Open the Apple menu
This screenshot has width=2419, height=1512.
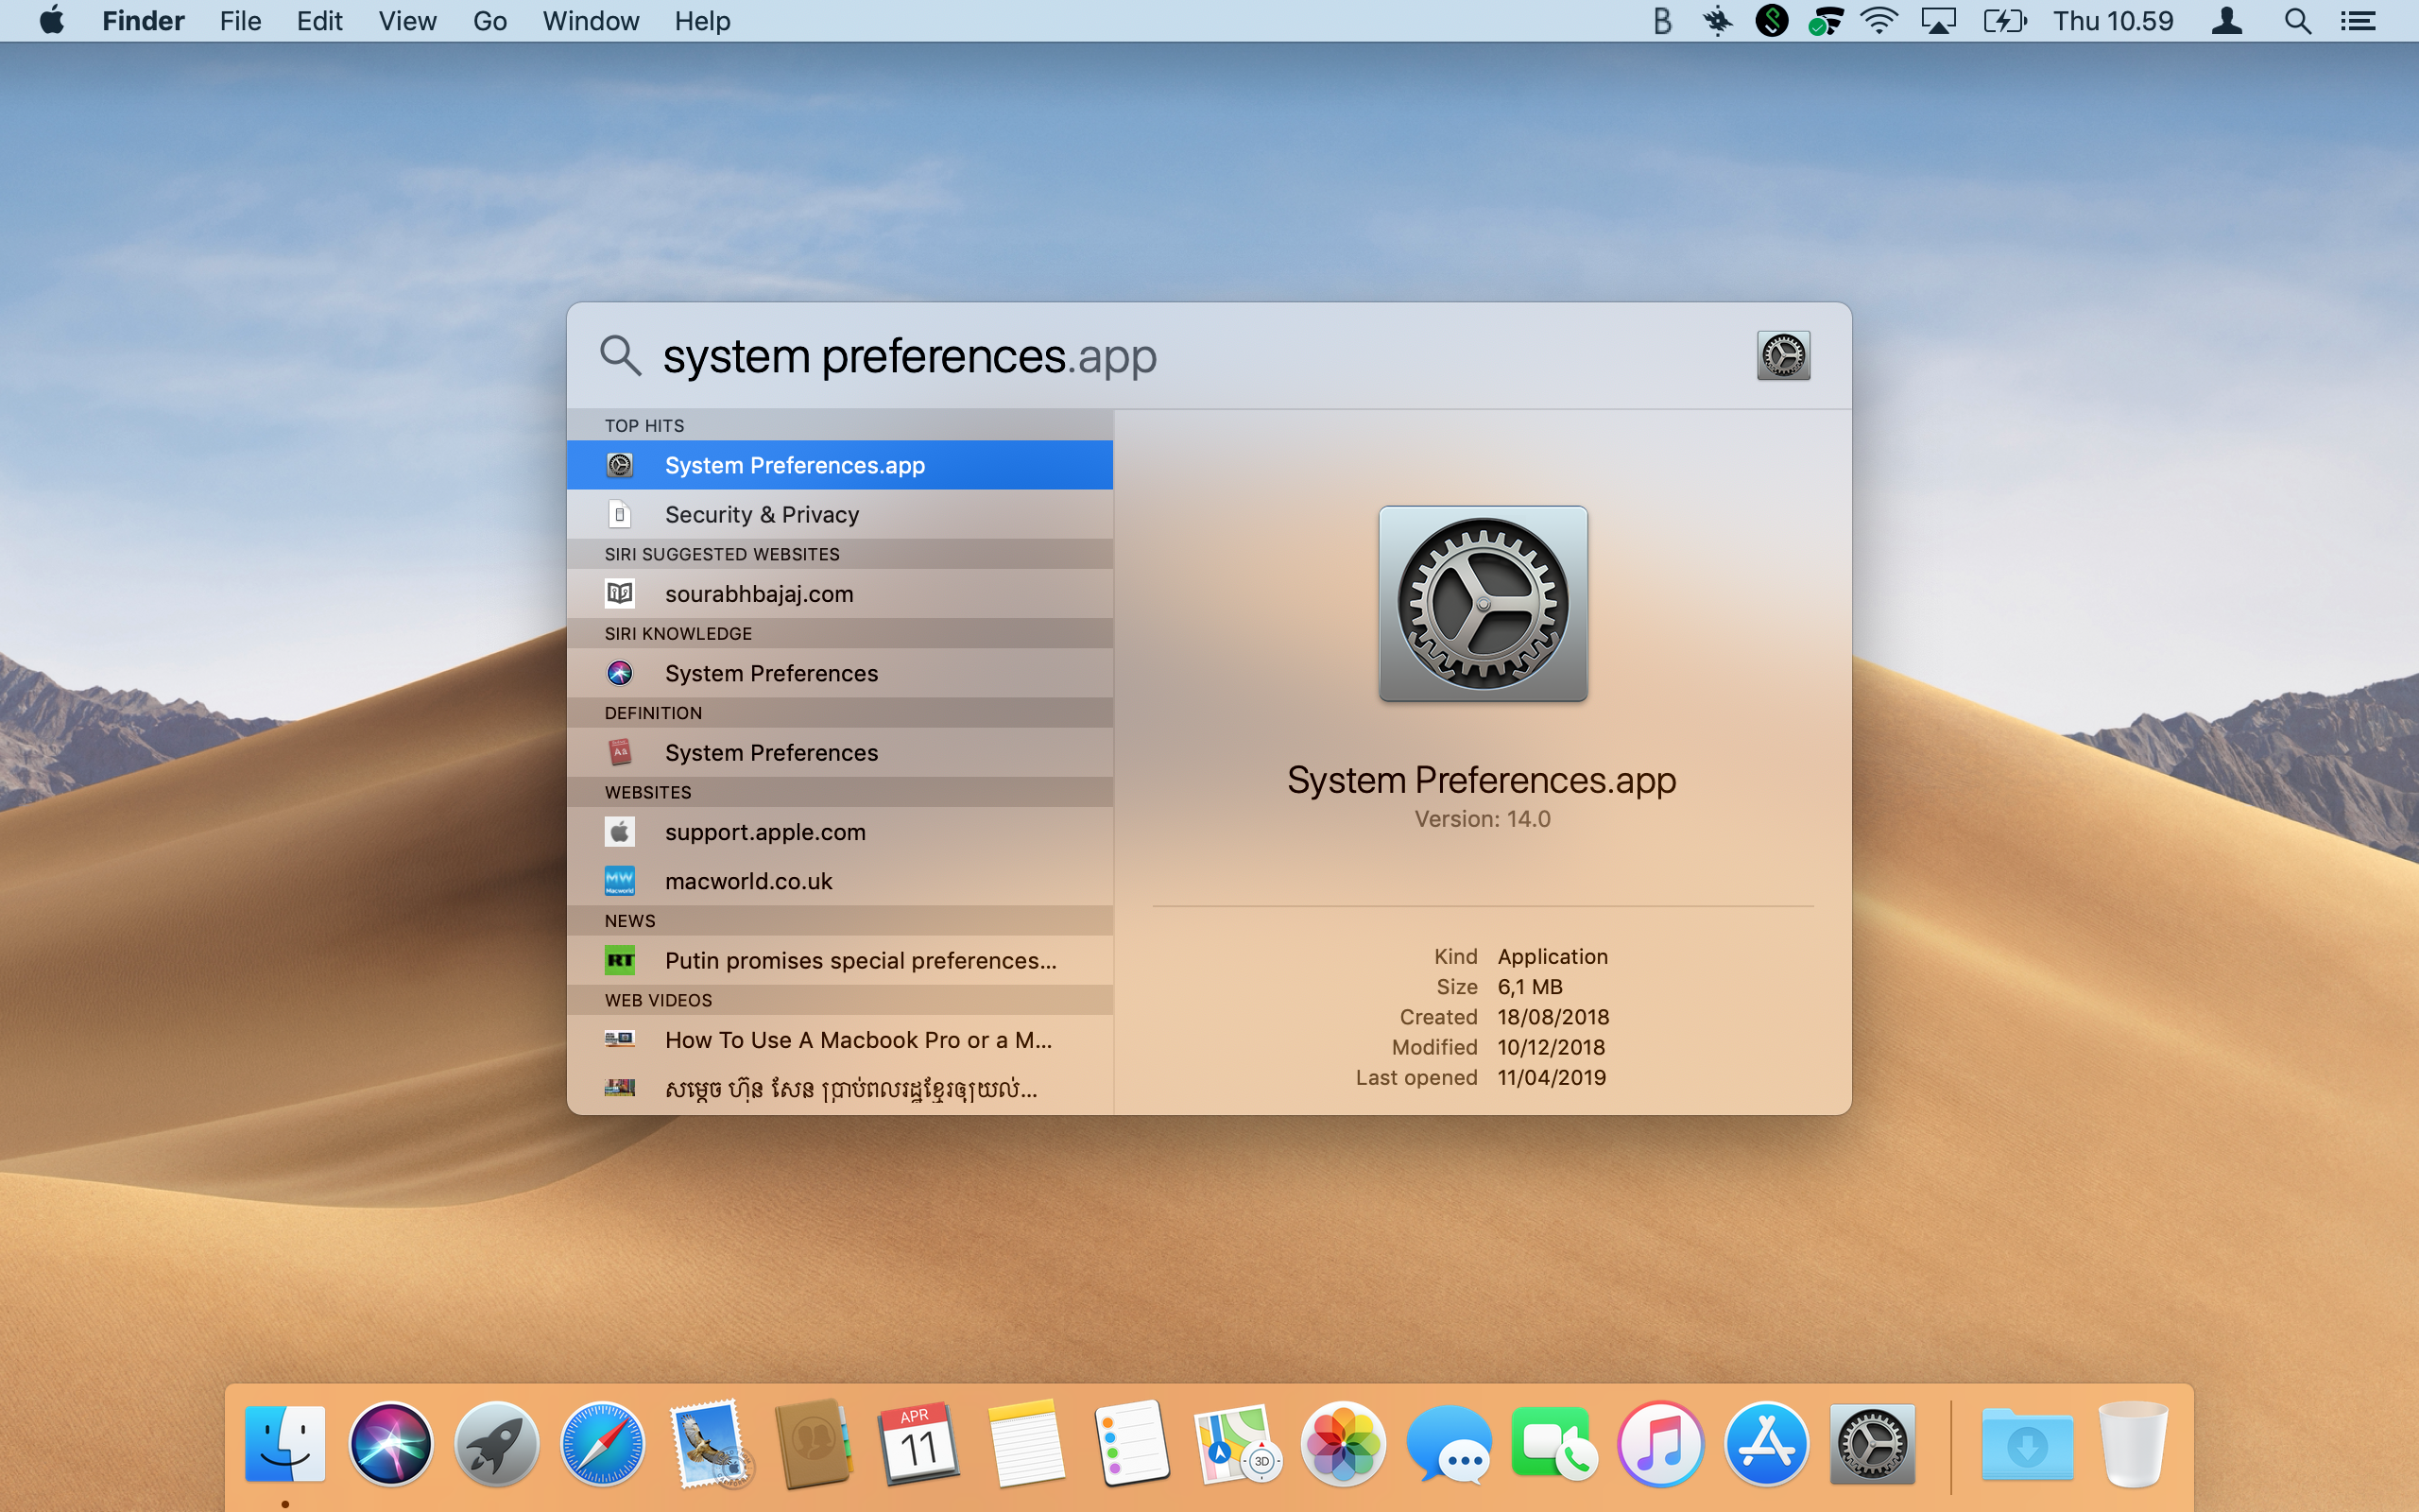coord(52,20)
